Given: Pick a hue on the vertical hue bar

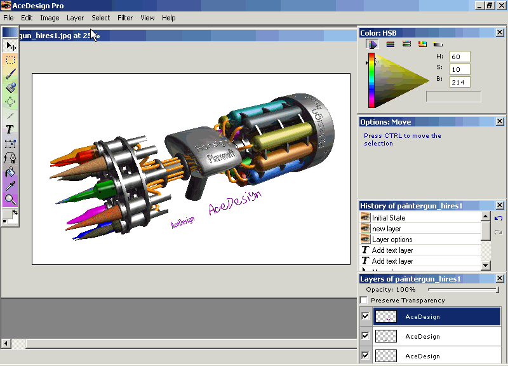Looking at the screenshot, I should point(371,80).
